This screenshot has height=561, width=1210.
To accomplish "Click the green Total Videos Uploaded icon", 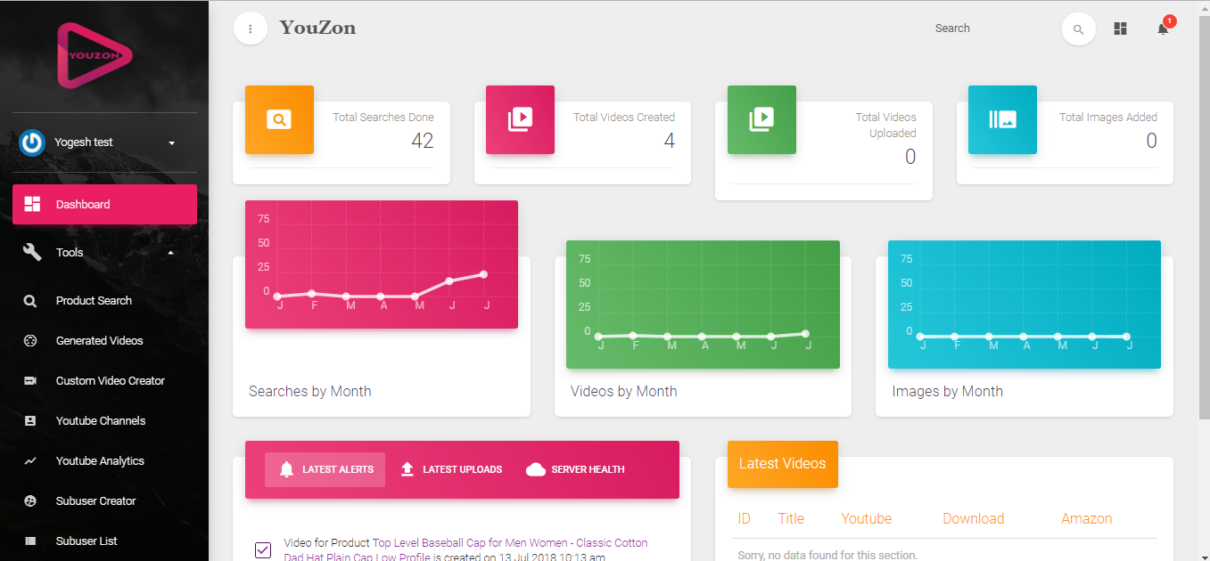I will pyautogui.click(x=761, y=119).
